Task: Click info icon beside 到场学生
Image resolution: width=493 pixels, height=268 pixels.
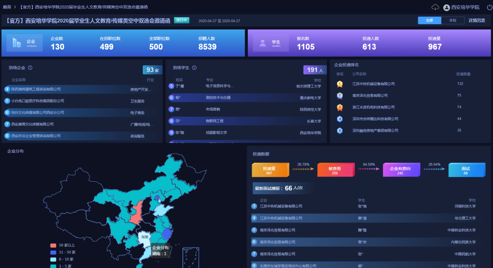Action: coord(195,68)
